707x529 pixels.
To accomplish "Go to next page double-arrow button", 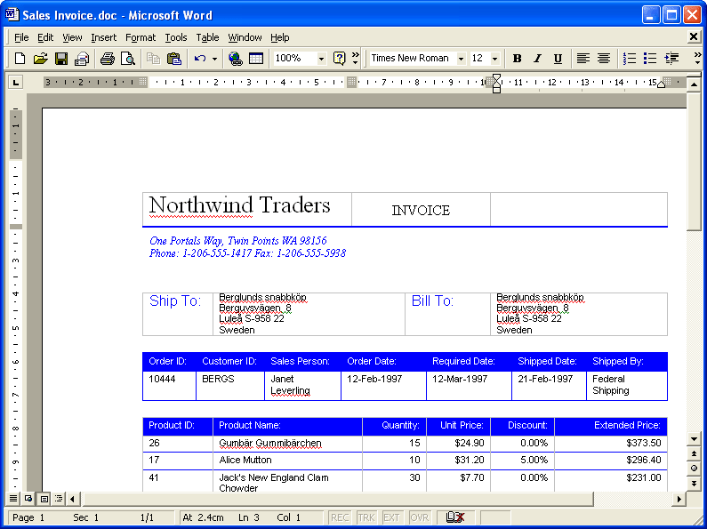I will point(694,484).
